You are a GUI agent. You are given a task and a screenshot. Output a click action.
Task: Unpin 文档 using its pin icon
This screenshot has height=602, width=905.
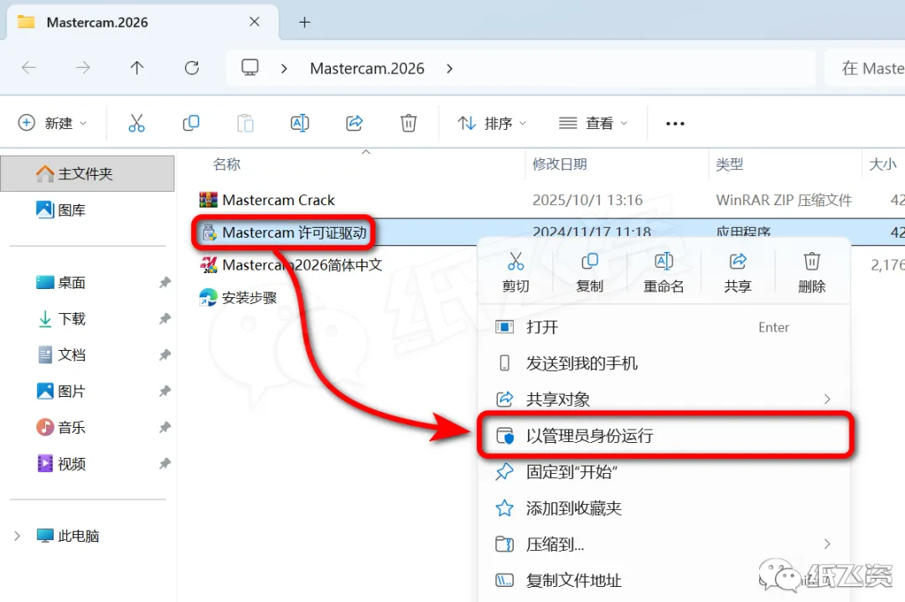coord(164,355)
